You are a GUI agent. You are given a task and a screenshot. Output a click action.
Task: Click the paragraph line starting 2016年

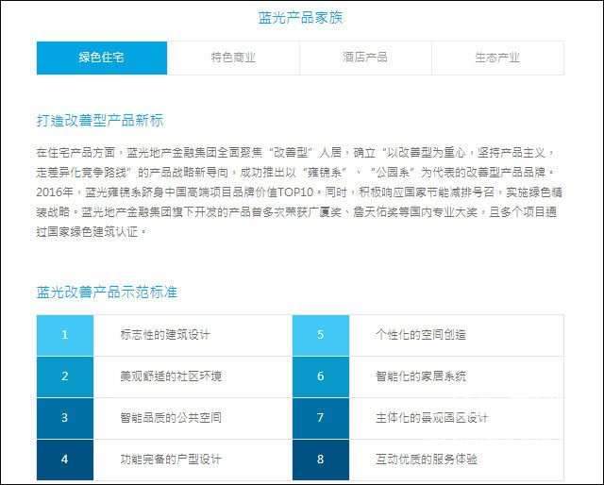pyautogui.click(x=299, y=192)
